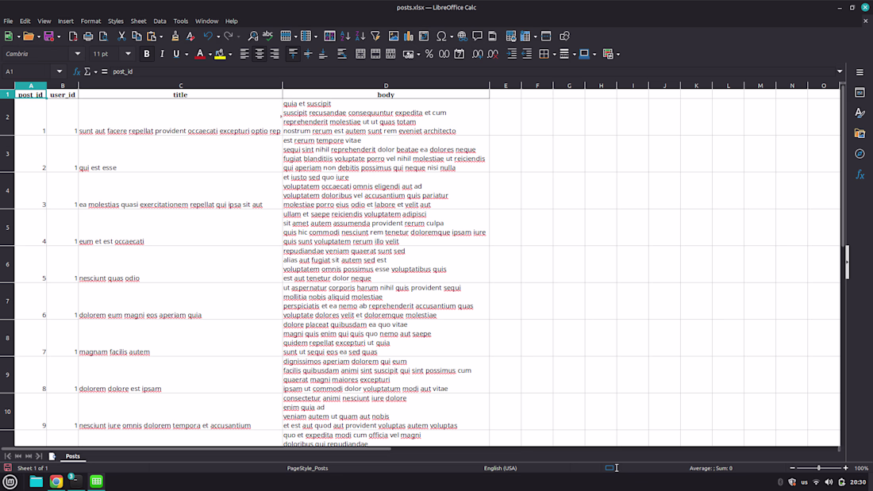Select row 5 header
This screenshot has height=491, width=873.
coord(7,228)
